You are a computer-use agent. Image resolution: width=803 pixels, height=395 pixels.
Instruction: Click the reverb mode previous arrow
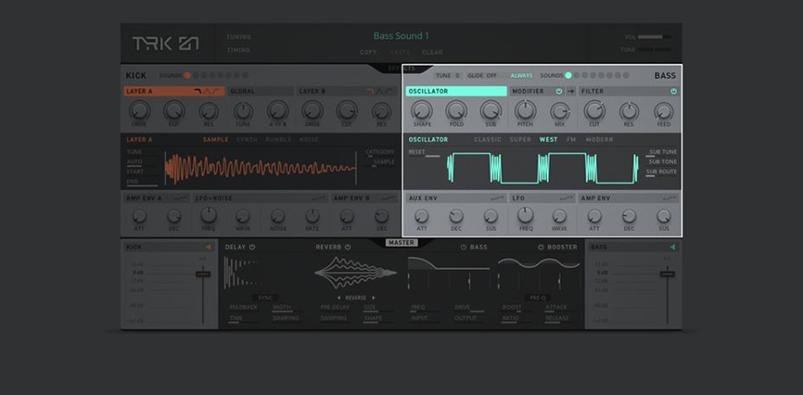pyautogui.click(x=338, y=298)
